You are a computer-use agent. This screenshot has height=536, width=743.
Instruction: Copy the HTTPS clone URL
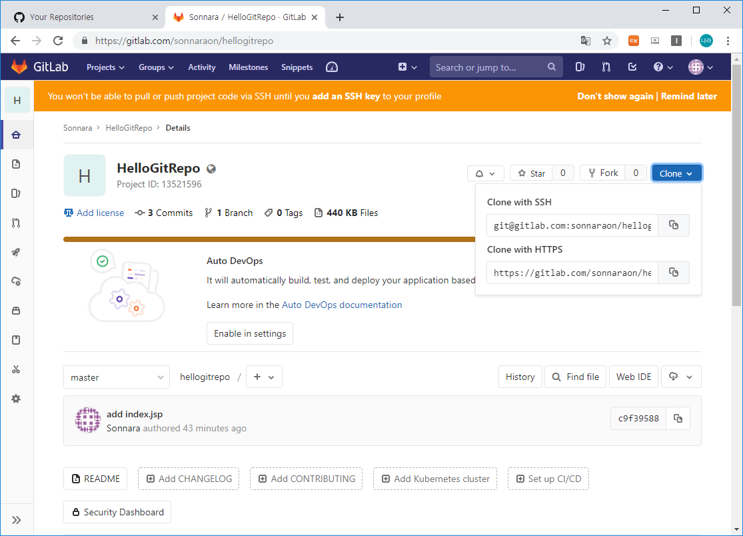673,273
